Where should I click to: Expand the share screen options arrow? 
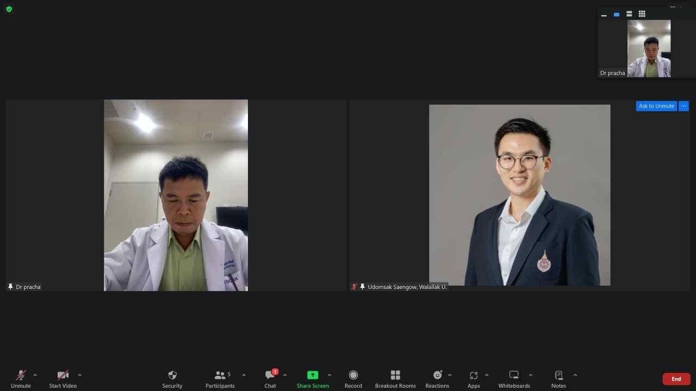[330, 375]
